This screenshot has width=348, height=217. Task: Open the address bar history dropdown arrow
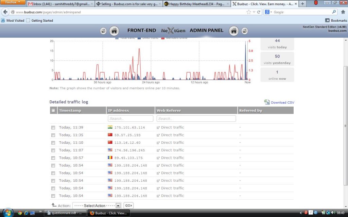[x=254, y=12]
